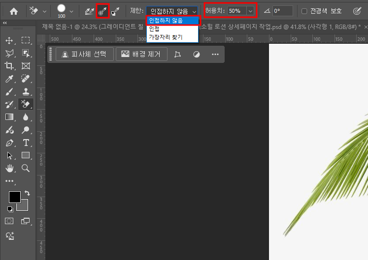Switch to the 상세페이지 작업.psd document tab

pyautogui.click(x=279, y=27)
